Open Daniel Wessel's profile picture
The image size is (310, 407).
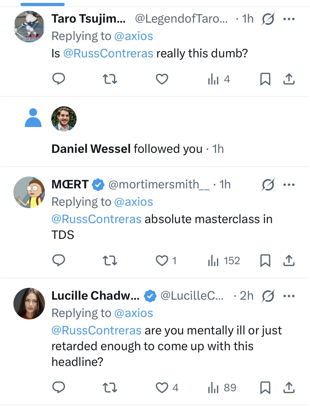(x=64, y=119)
